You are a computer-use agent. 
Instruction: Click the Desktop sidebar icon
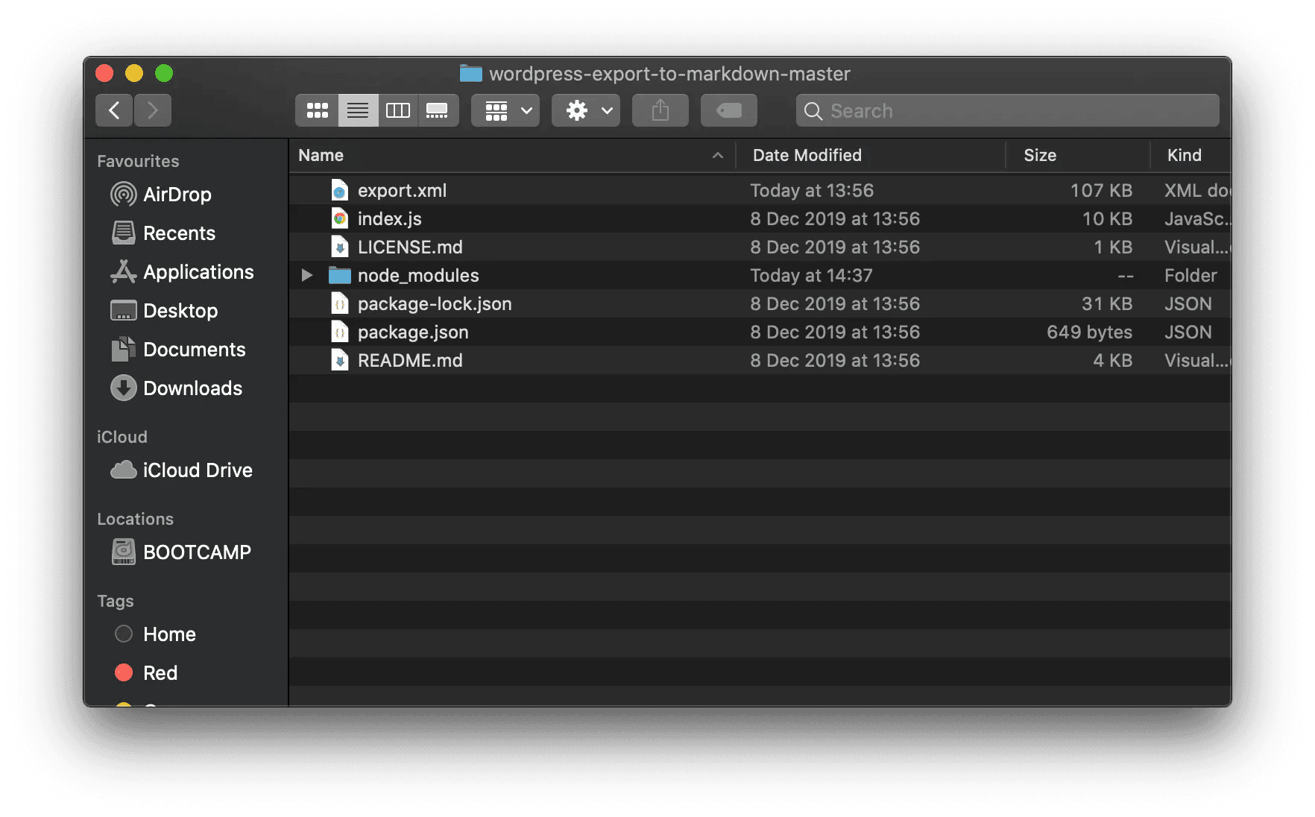(x=124, y=311)
